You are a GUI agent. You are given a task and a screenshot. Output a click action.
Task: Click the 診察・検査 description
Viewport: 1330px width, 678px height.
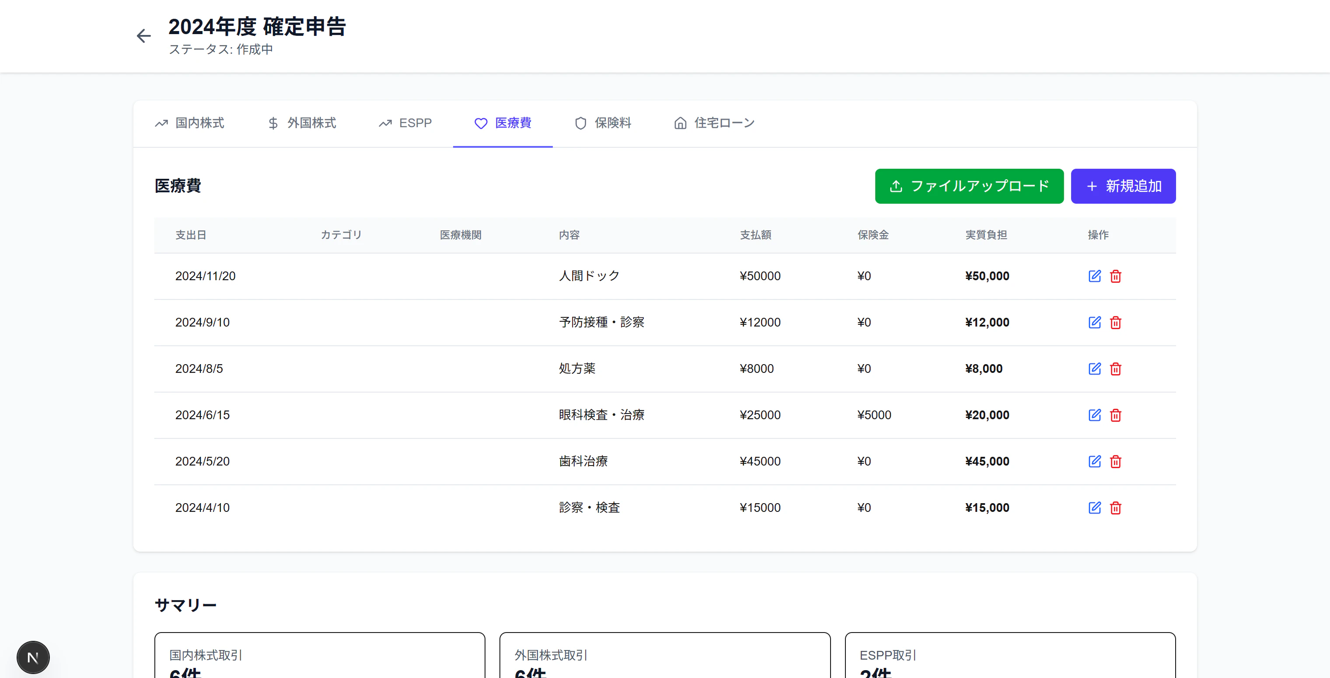point(590,508)
